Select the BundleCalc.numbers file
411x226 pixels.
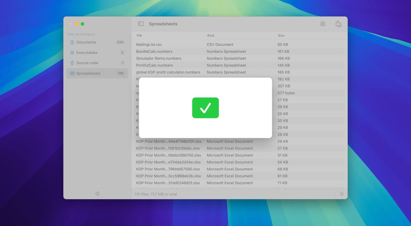(x=154, y=52)
